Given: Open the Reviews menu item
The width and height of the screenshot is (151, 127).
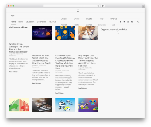Looking at the screenshot, I should pyautogui.click(x=52, y=22).
